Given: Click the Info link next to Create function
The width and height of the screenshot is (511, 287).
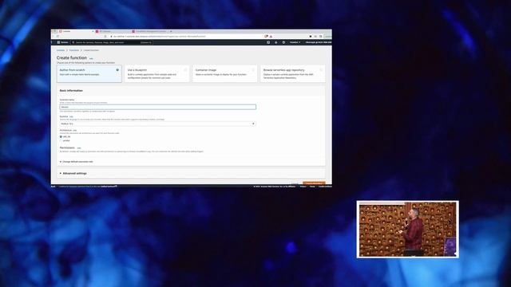Looking at the screenshot, I should coord(91,58).
